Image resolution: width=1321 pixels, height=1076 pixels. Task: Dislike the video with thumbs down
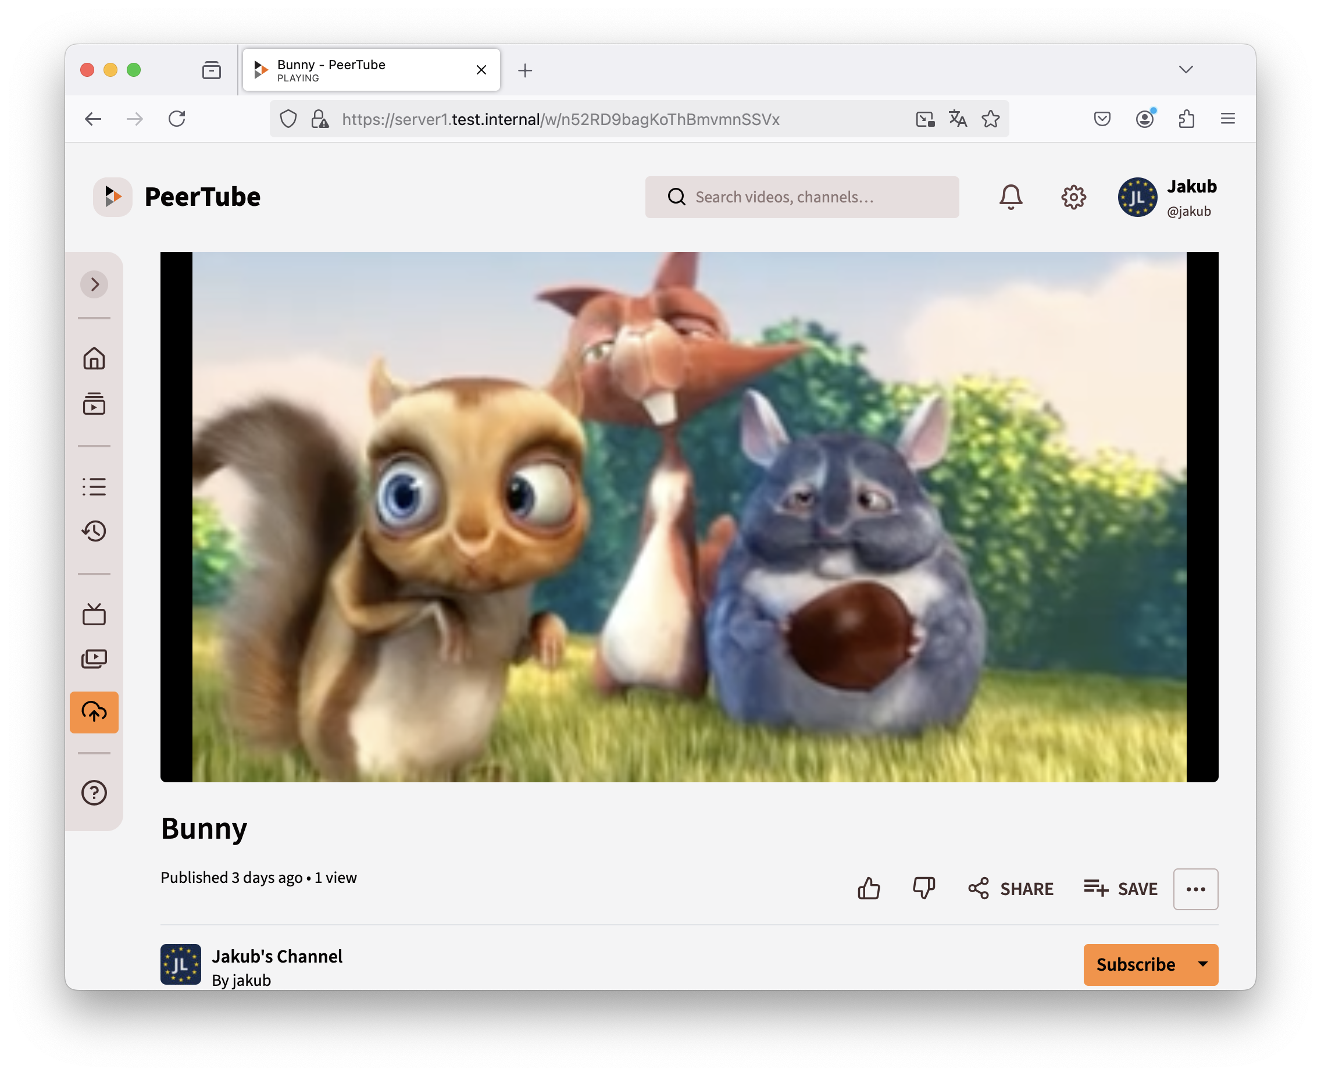(x=923, y=889)
